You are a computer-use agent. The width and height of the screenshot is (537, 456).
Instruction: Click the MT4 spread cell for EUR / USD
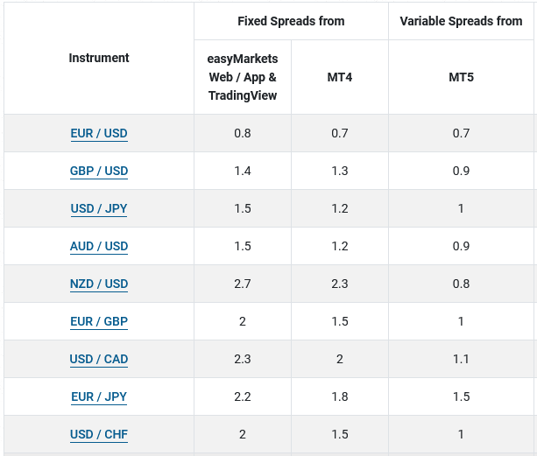pyautogui.click(x=340, y=133)
